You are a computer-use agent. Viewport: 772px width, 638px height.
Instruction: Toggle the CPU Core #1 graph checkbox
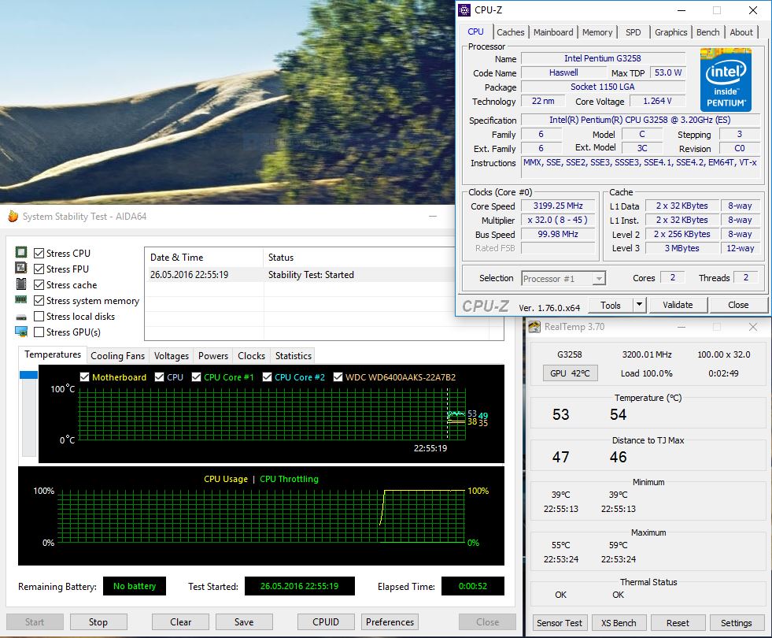[x=196, y=377]
